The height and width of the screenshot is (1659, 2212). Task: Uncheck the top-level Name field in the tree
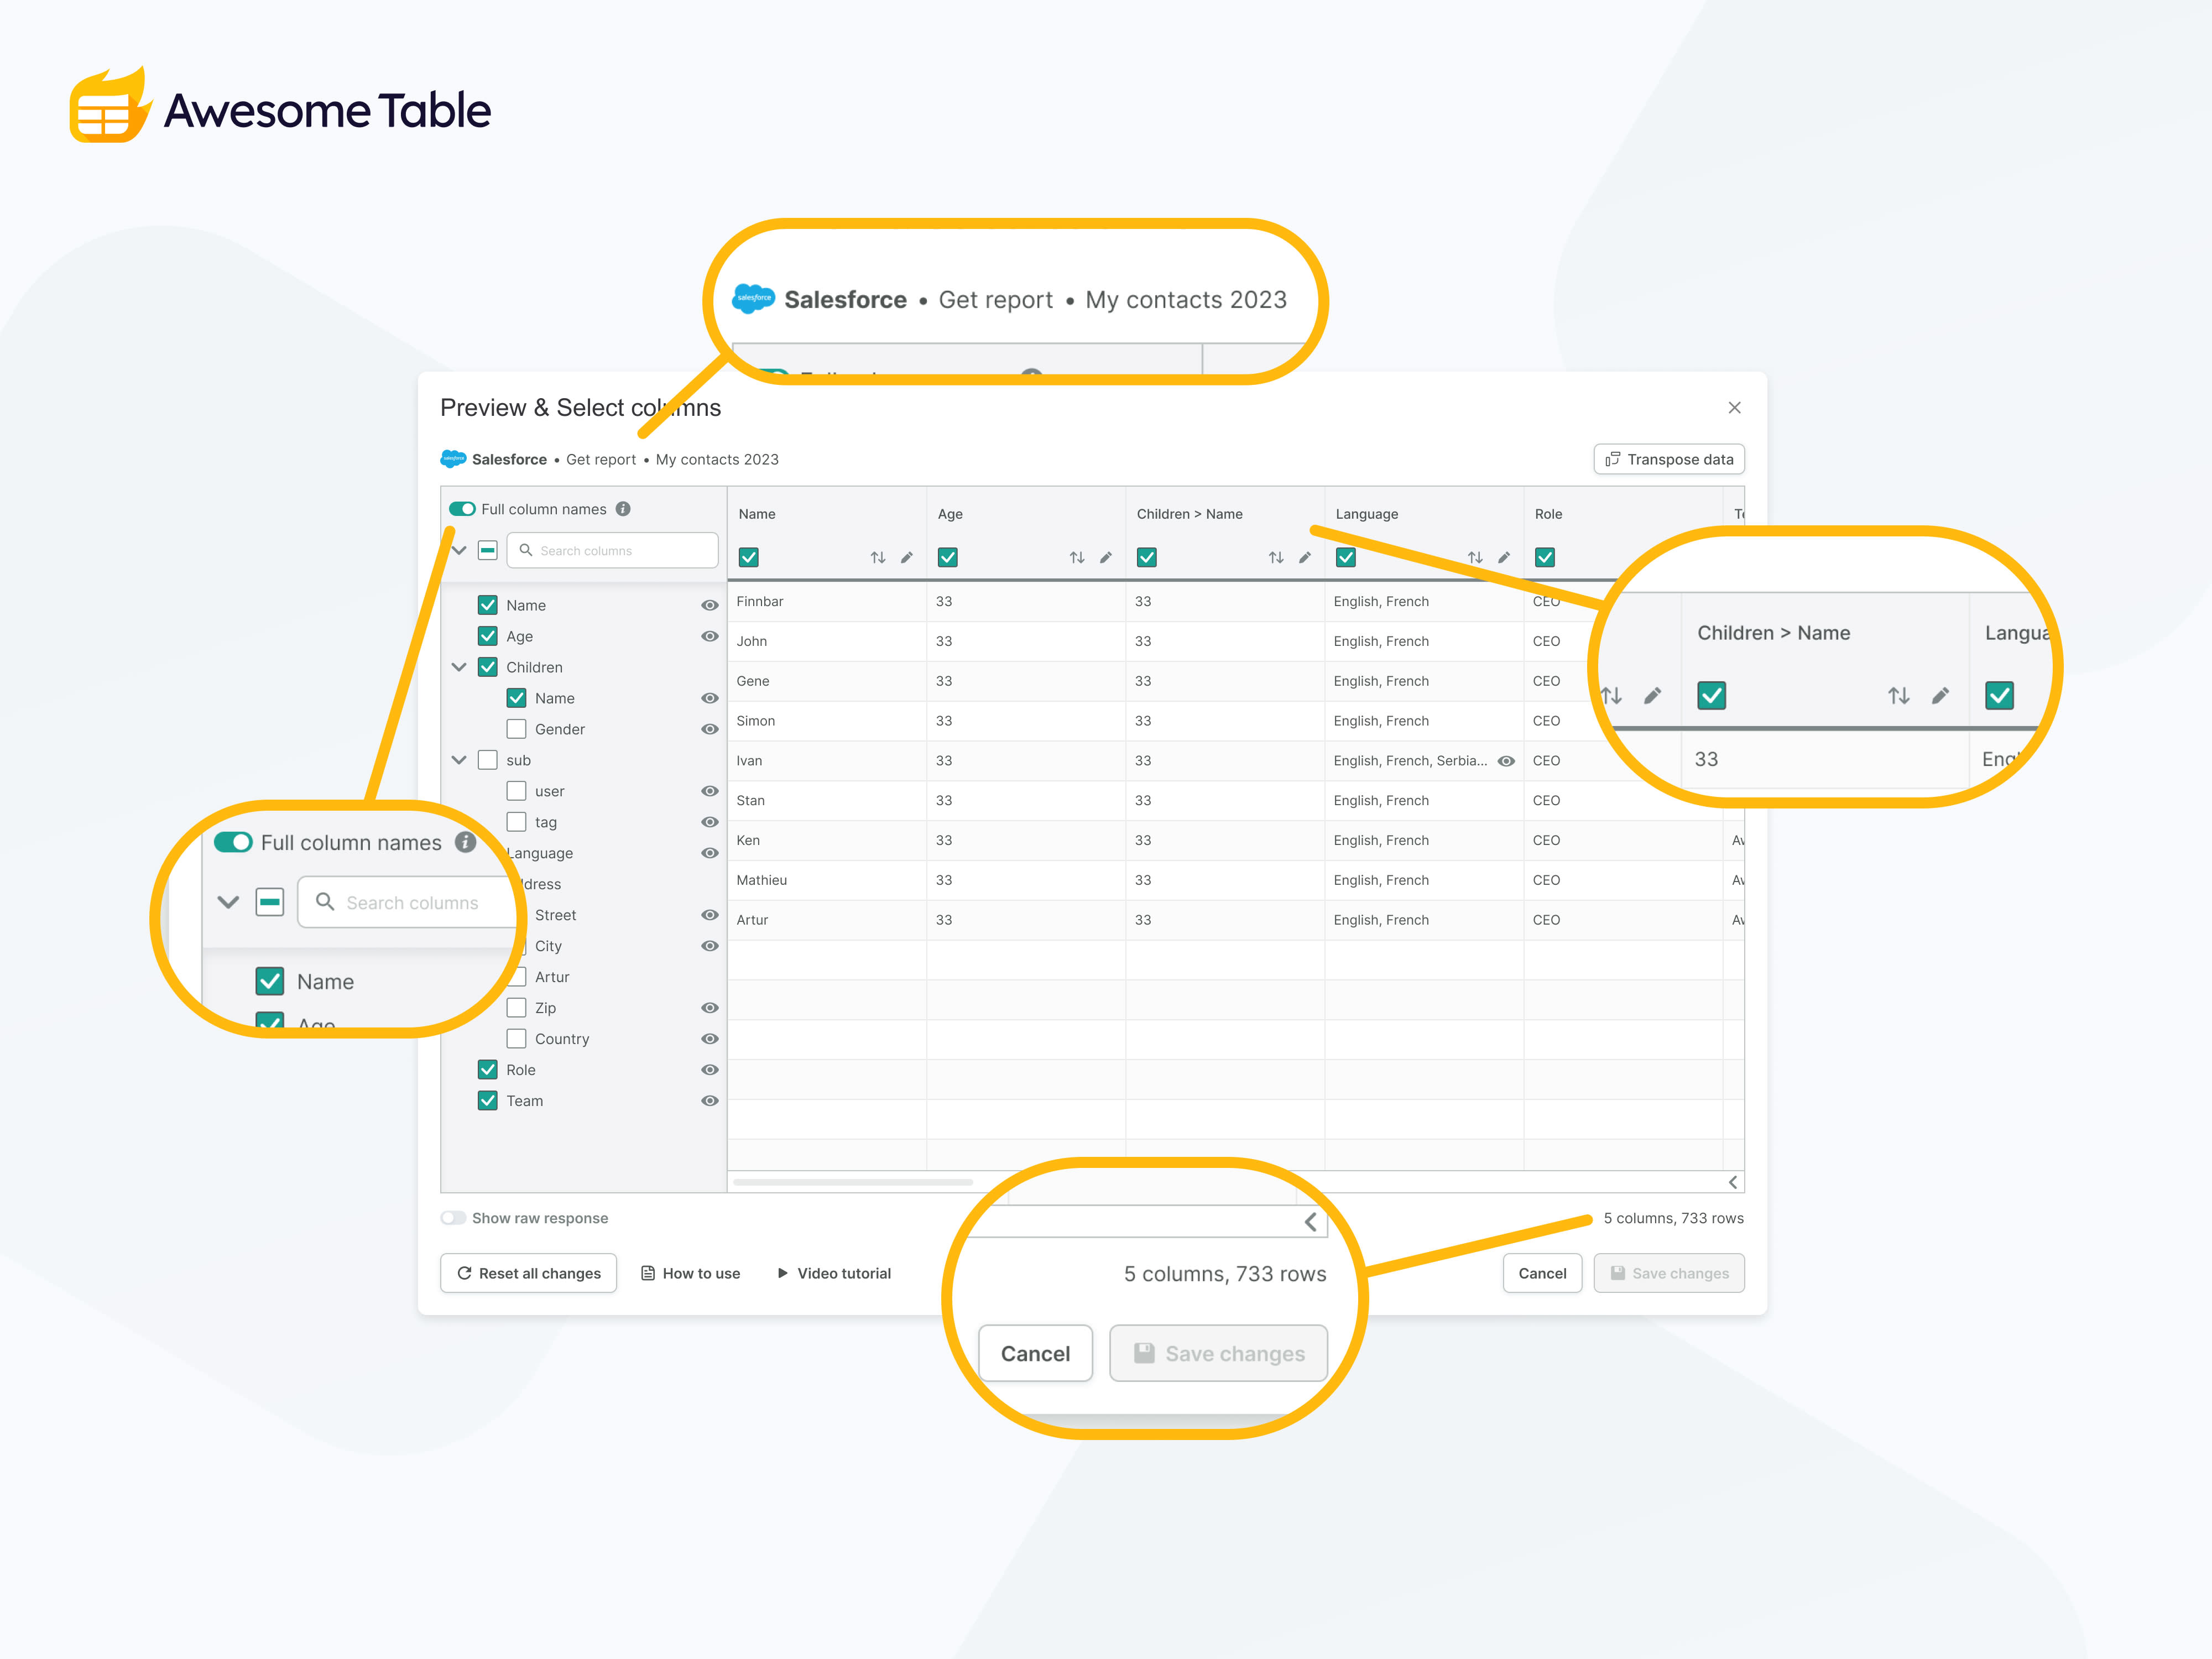pyautogui.click(x=488, y=606)
